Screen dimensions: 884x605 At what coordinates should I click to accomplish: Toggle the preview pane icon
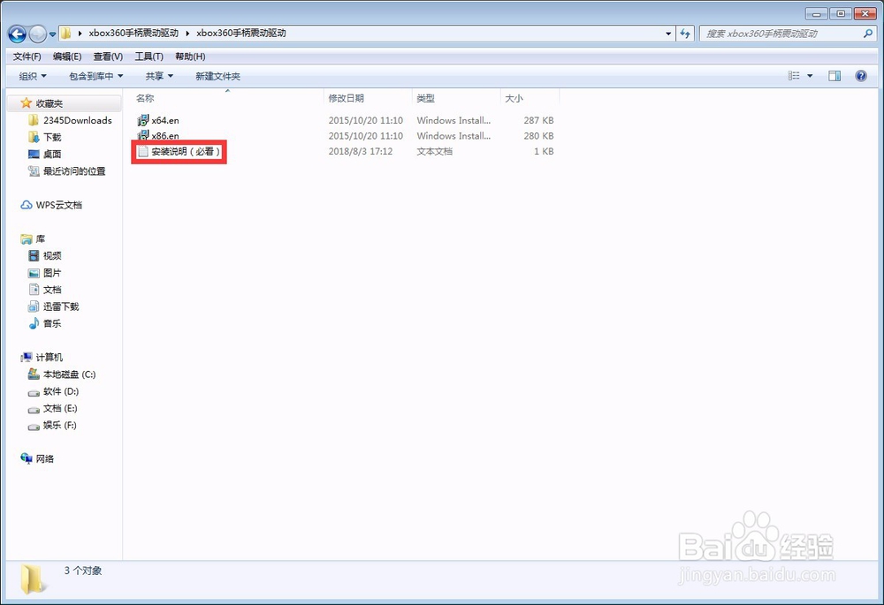tap(834, 75)
